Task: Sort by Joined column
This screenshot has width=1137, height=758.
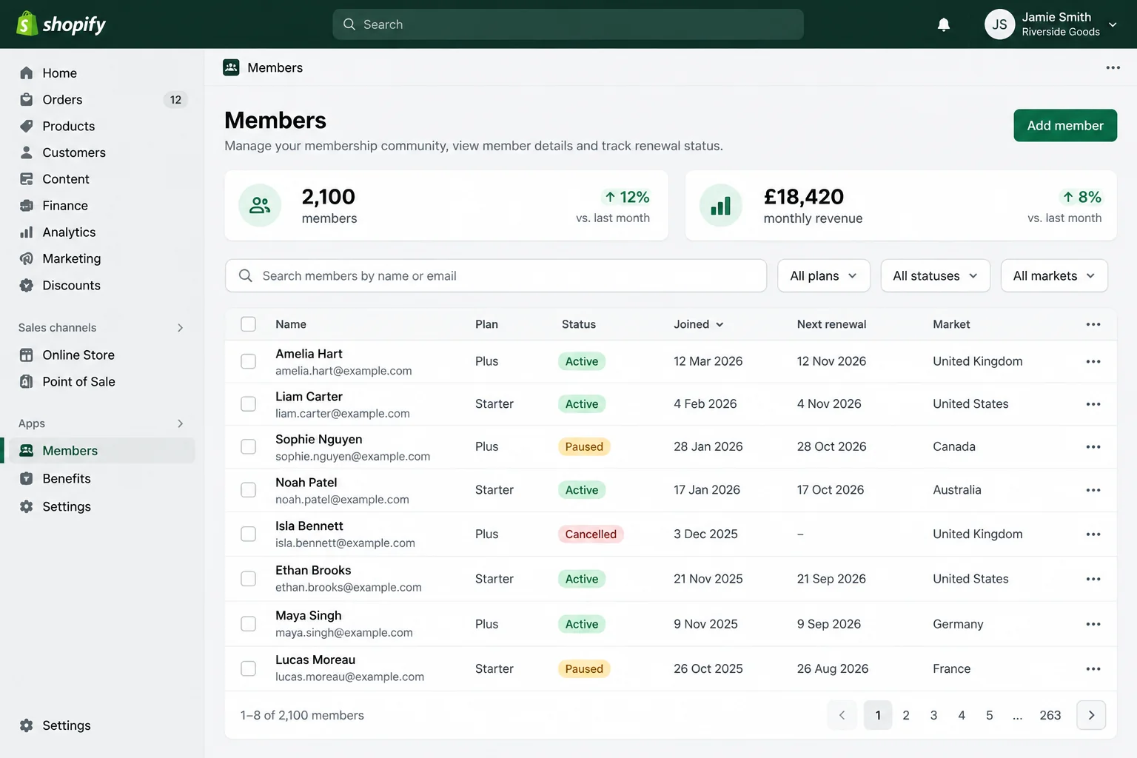Action: point(699,324)
